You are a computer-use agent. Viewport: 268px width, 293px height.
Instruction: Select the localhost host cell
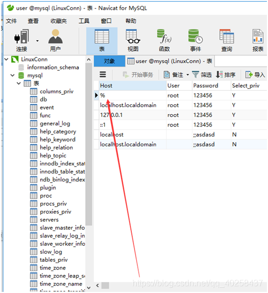point(132,134)
